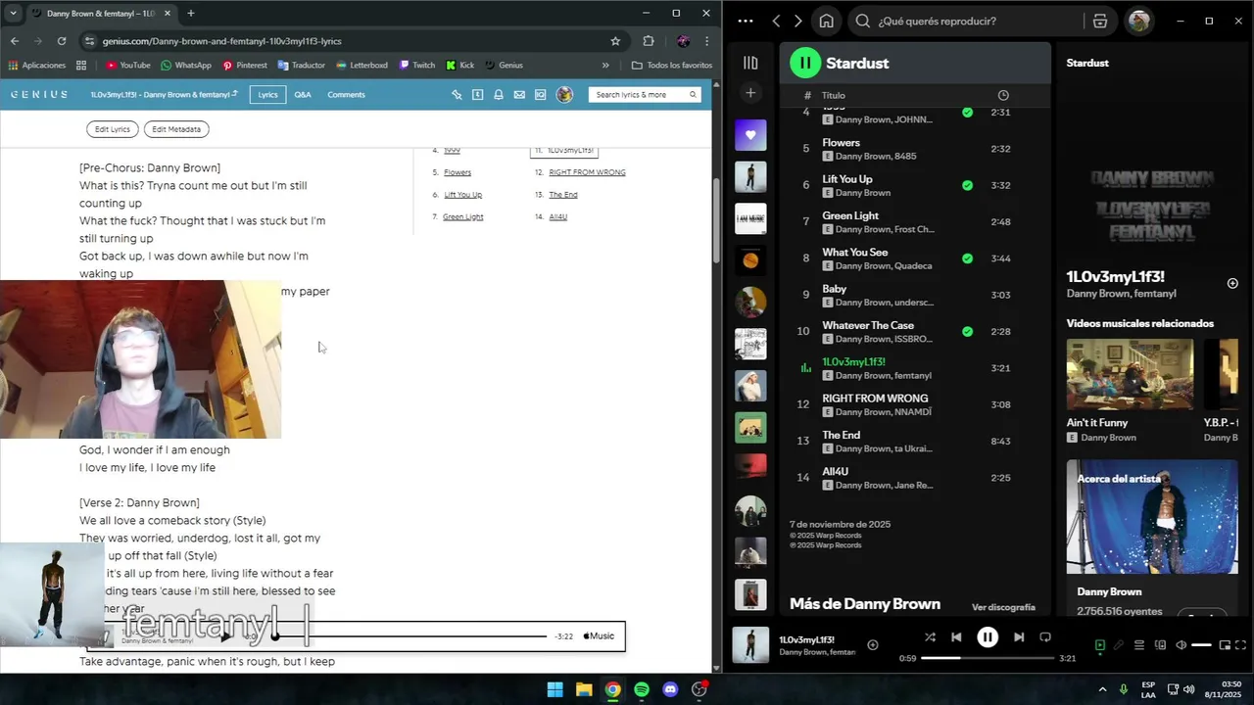Open Flowers link in Genius tracklist
Image resolution: width=1254 pixels, height=705 pixels.
[x=458, y=172]
